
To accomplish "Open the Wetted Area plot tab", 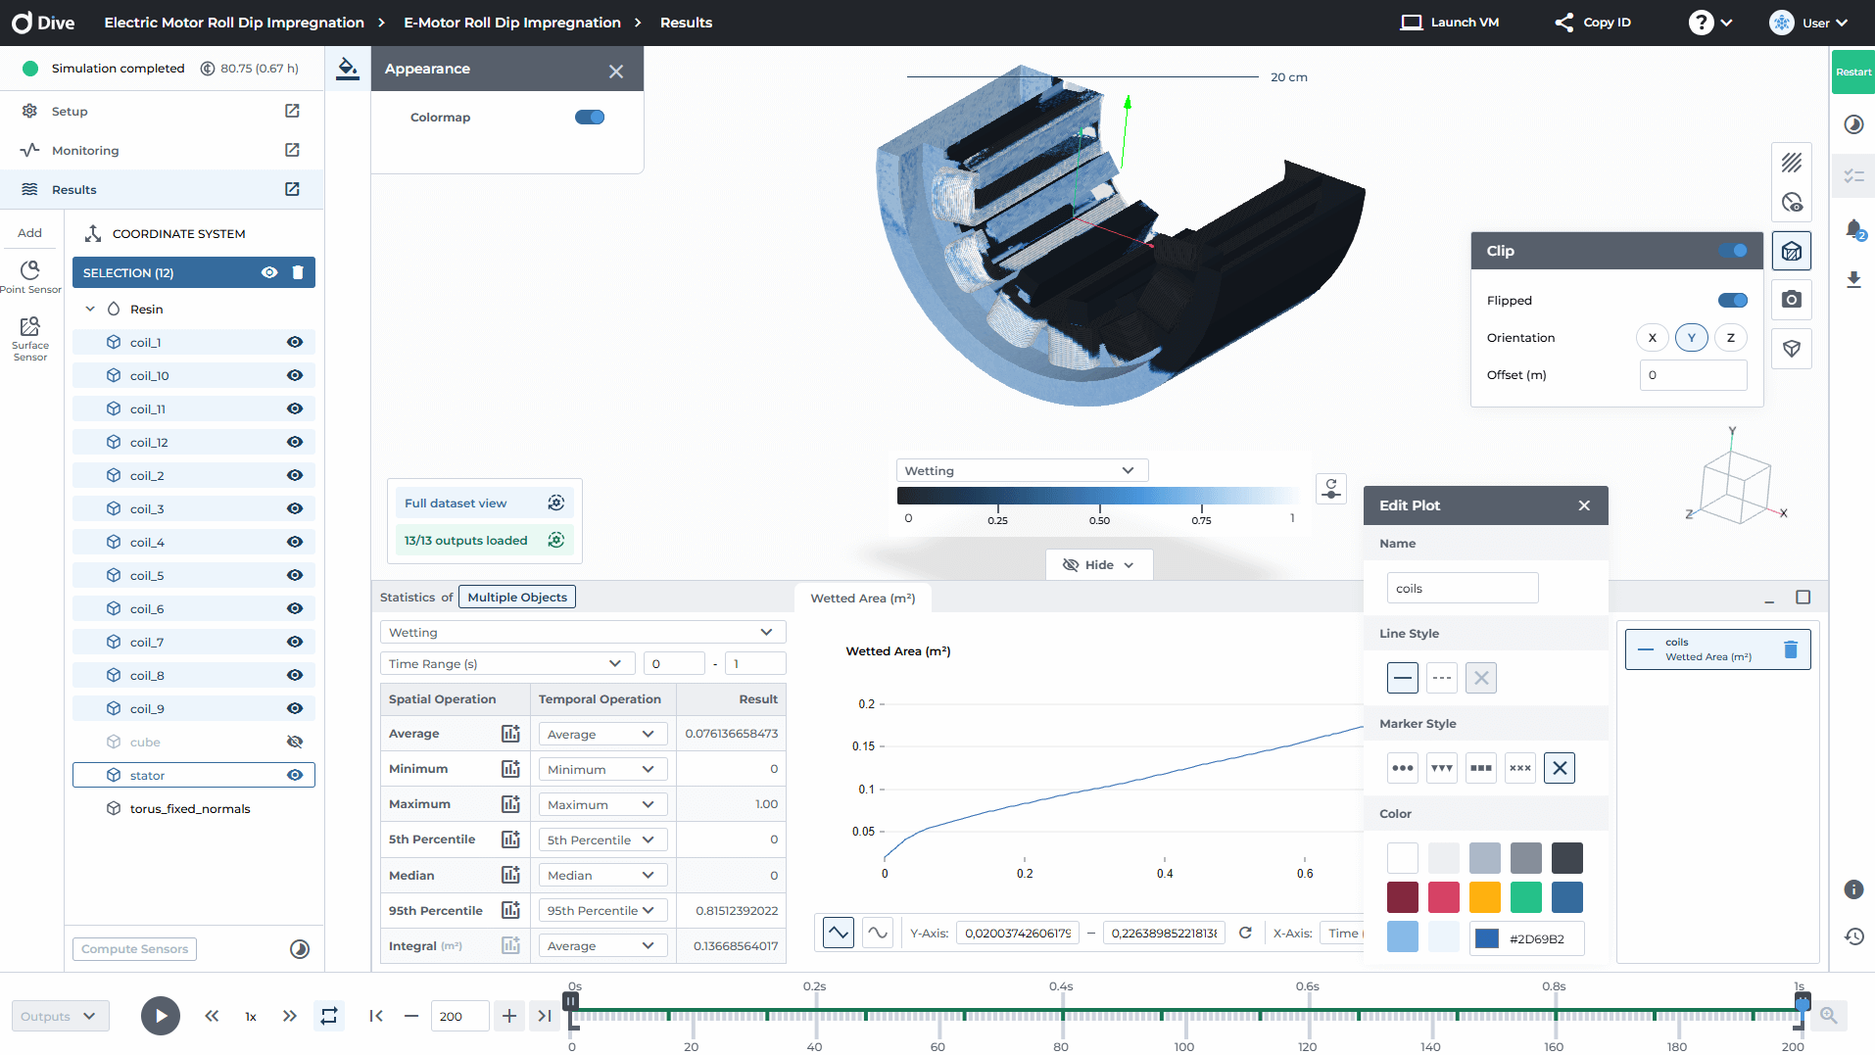I will pyautogui.click(x=861, y=598).
